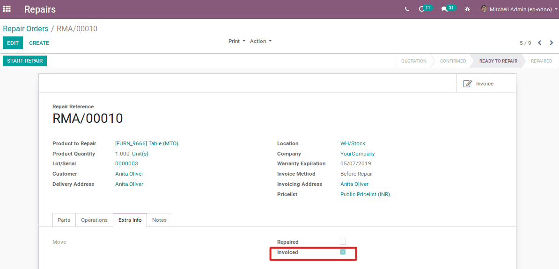Select the Extra Info tab
The image size is (559, 269).
pyautogui.click(x=130, y=220)
